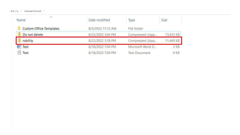Click the Custom Office Templates folder icon
The height and width of the screenshot is (135, 240).
[19, 28]
